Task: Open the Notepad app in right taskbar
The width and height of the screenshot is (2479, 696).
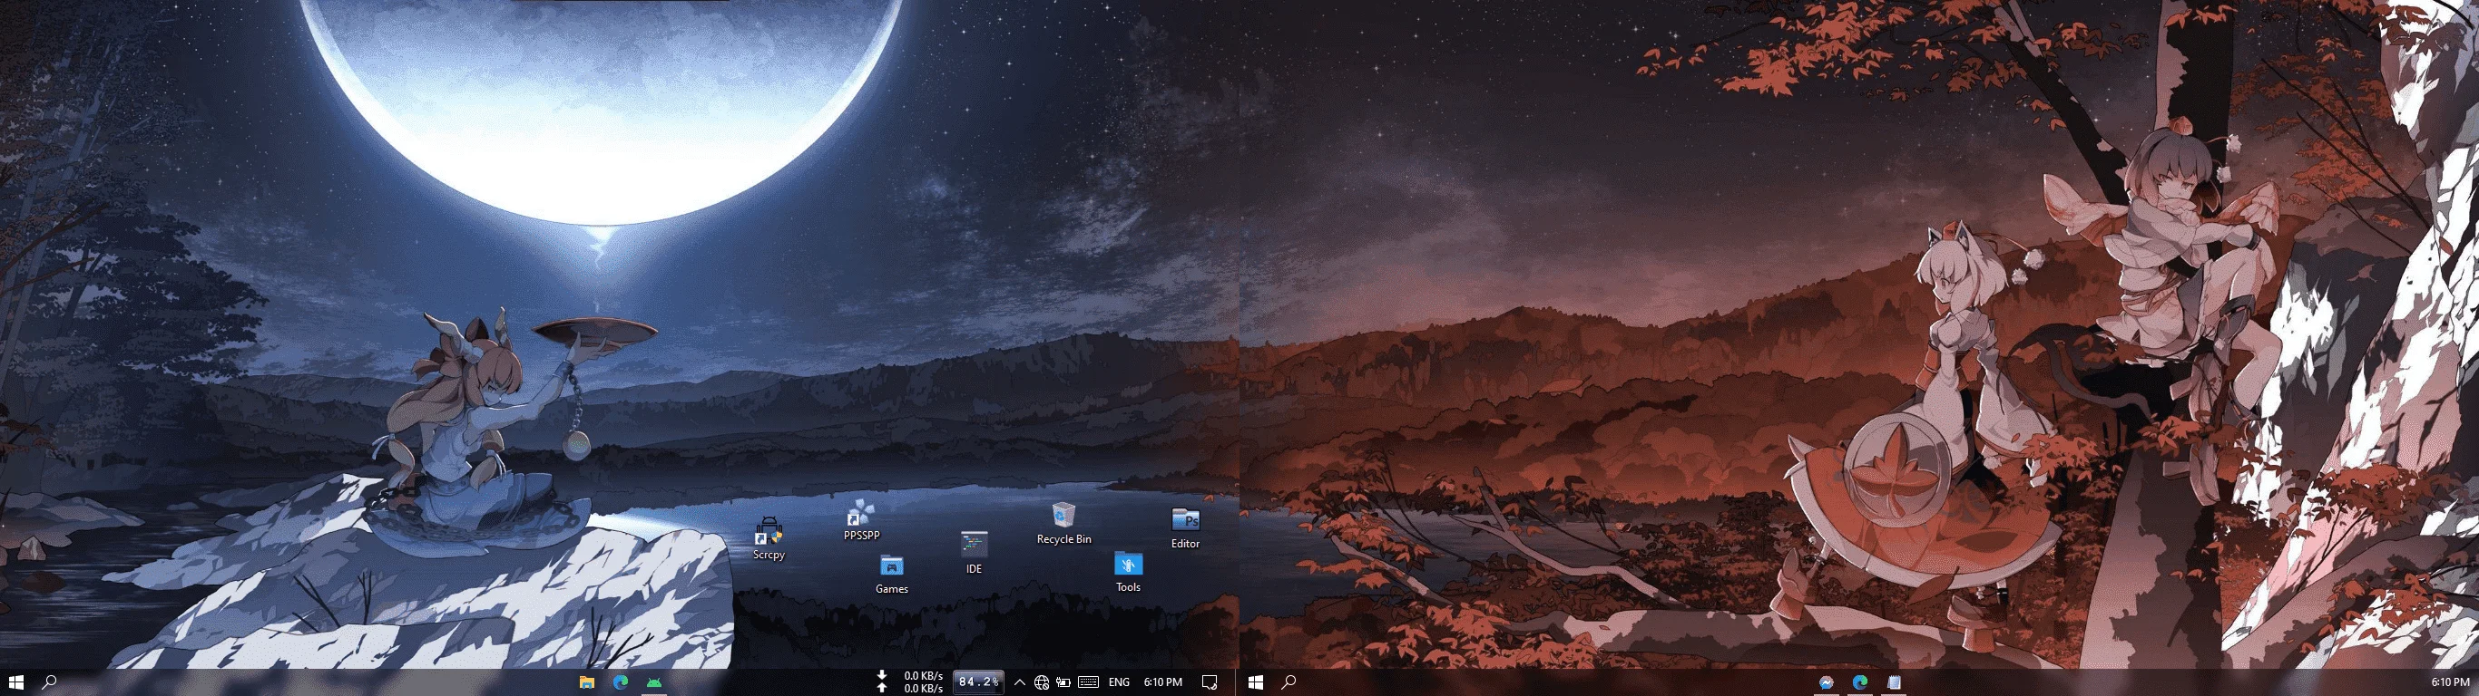Action: [x=1894, y=682]
